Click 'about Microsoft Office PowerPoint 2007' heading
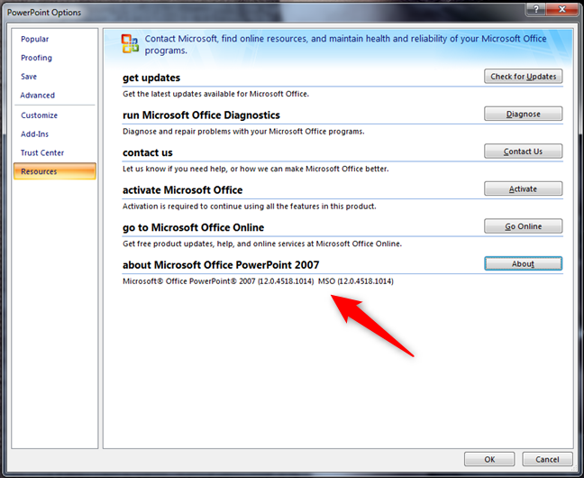Image resolution: width=584 pixels, height=478 pixels. [x=221, y=265]
